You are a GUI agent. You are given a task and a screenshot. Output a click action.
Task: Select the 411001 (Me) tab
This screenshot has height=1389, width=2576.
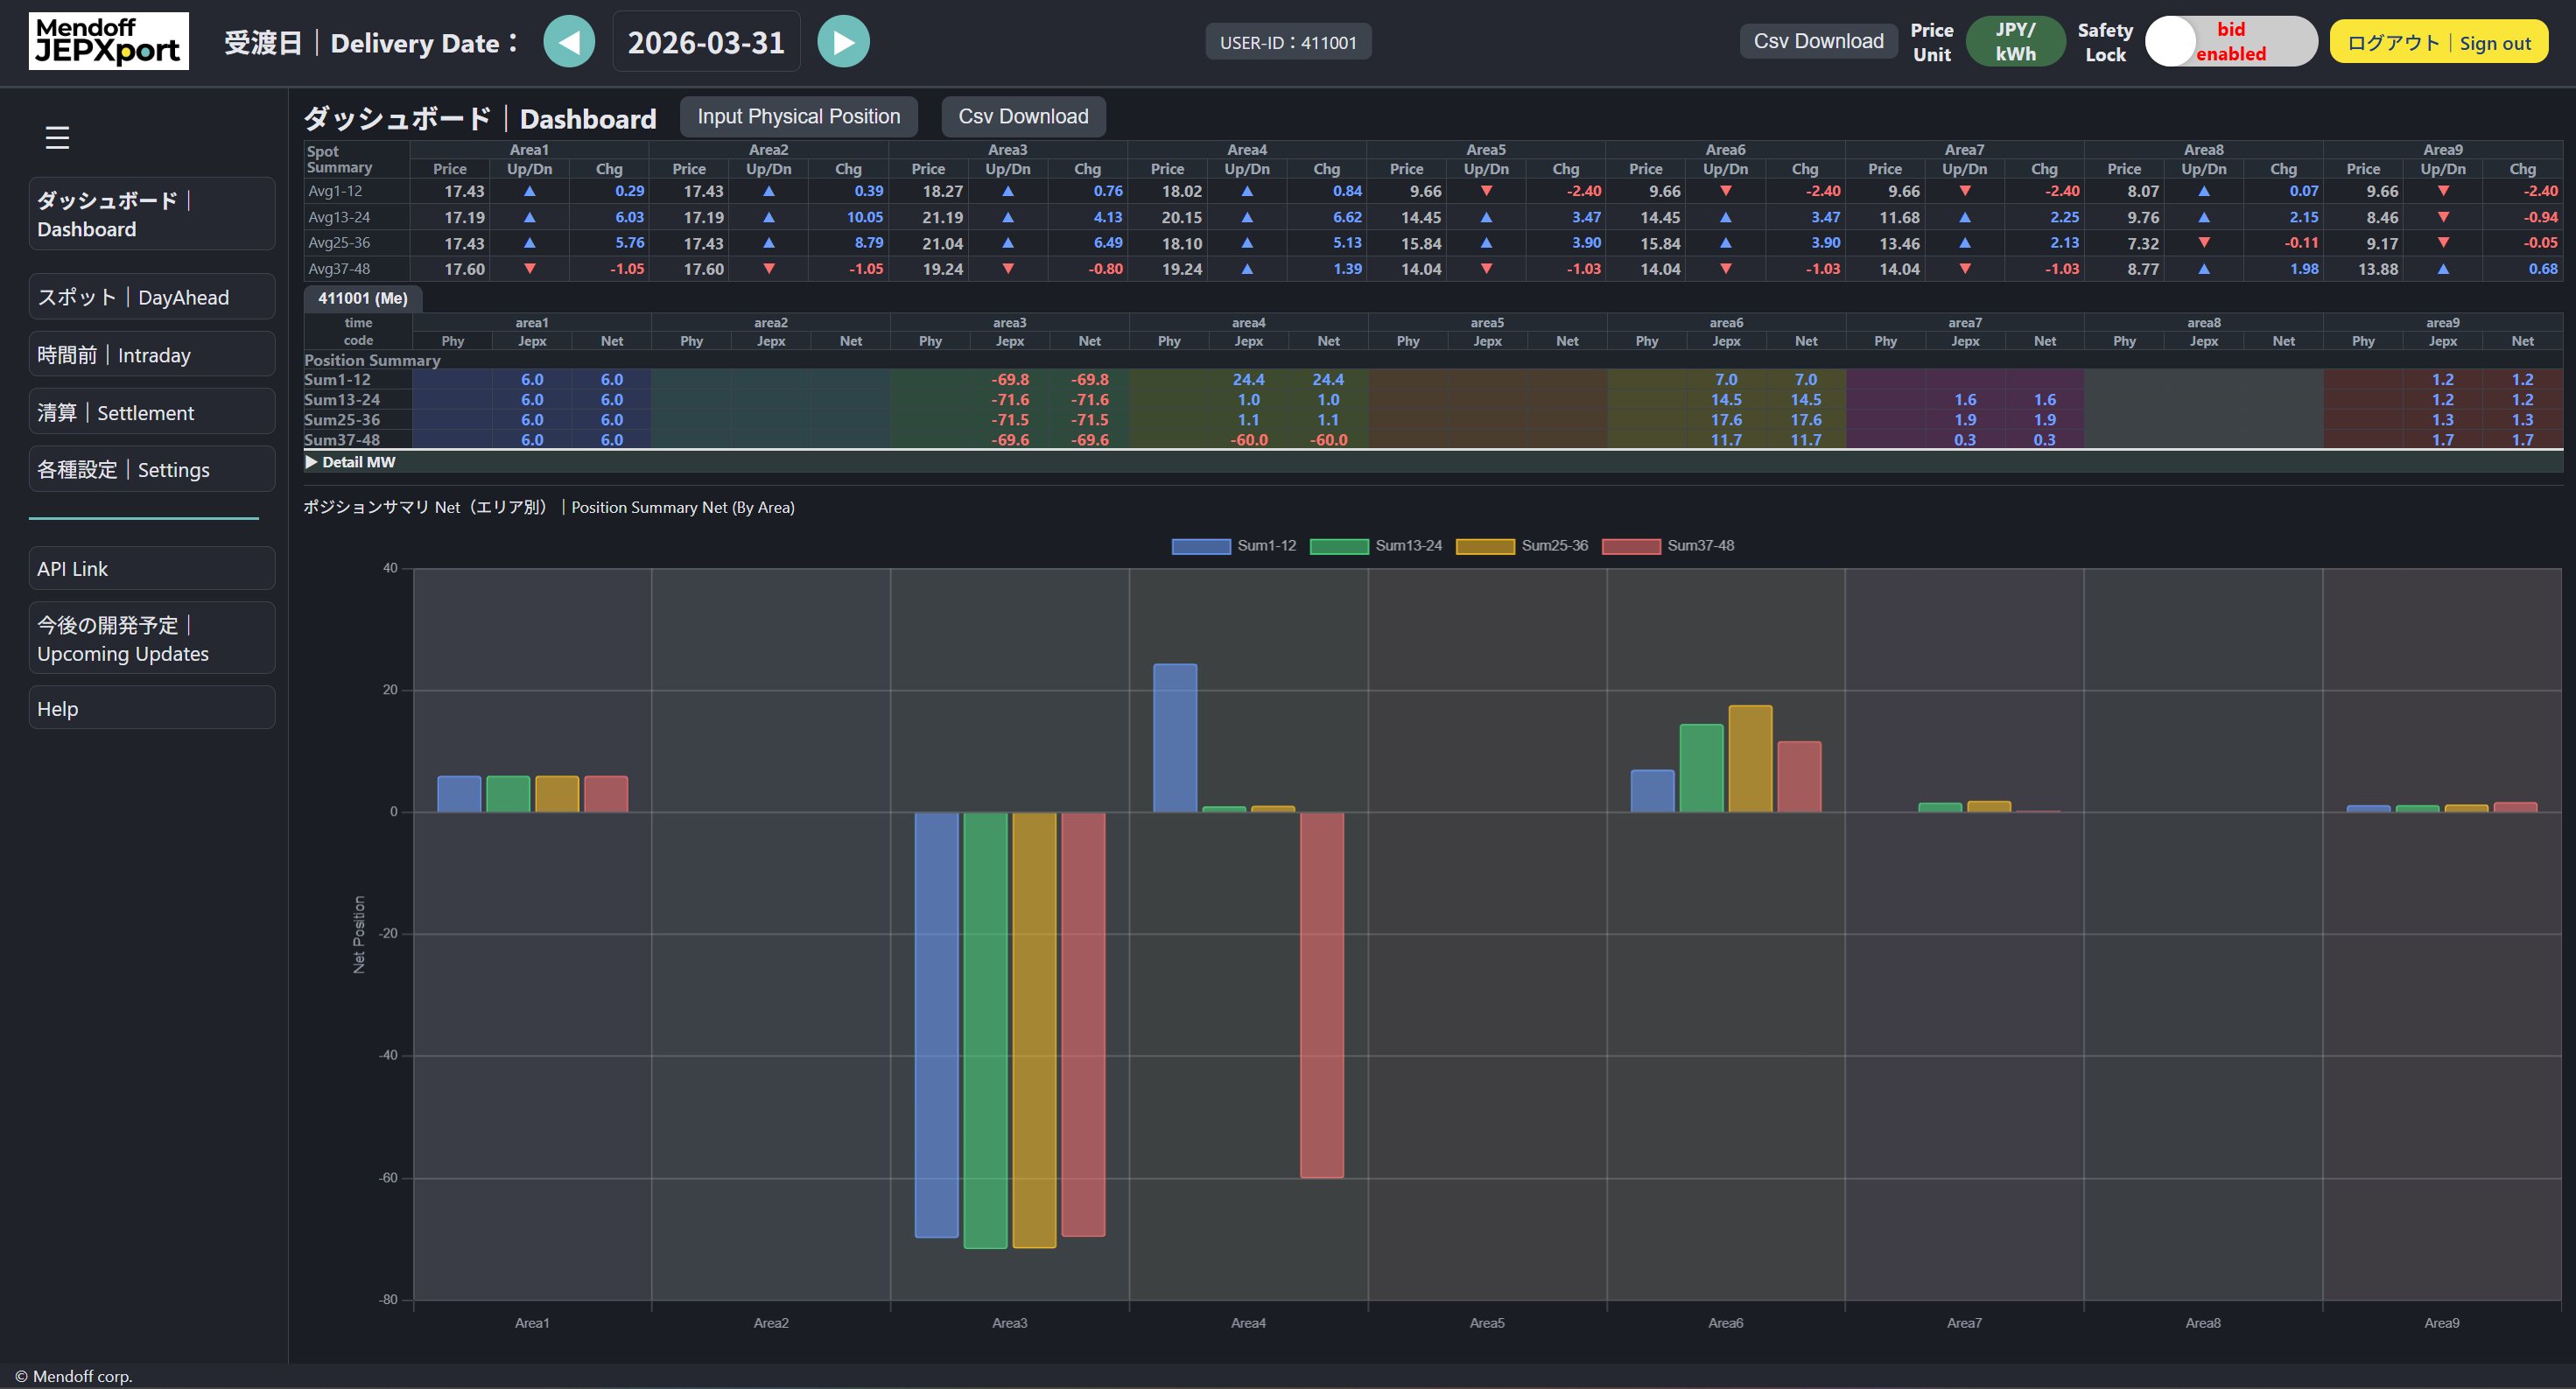[363, 298]
